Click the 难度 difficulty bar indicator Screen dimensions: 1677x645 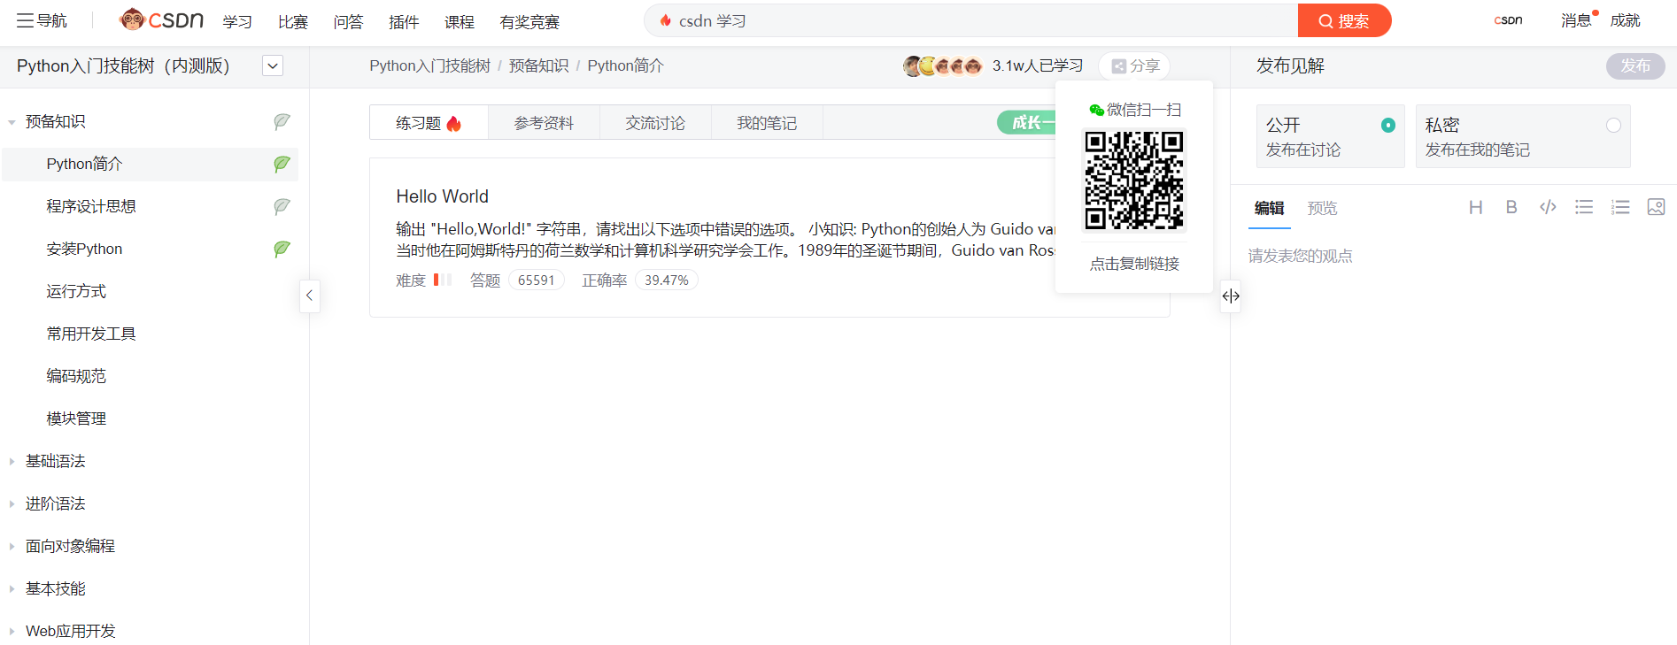[x=443, y=280]
